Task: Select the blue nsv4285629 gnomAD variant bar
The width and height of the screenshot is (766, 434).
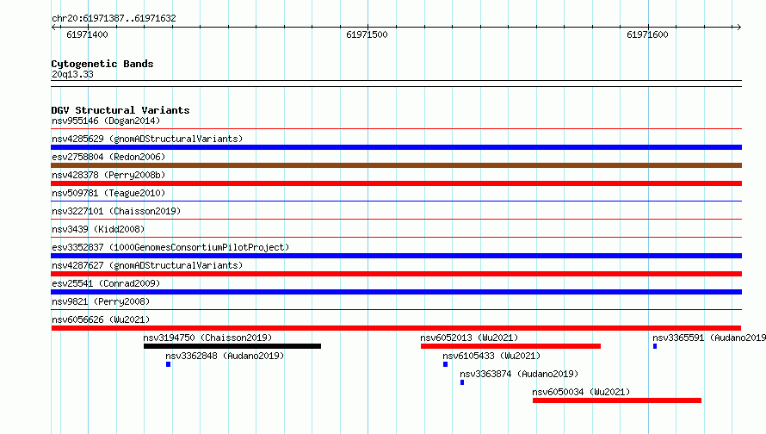Action: (396, 147)
